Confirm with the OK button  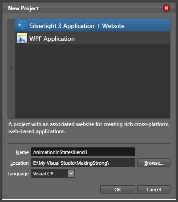pos(117,190)
